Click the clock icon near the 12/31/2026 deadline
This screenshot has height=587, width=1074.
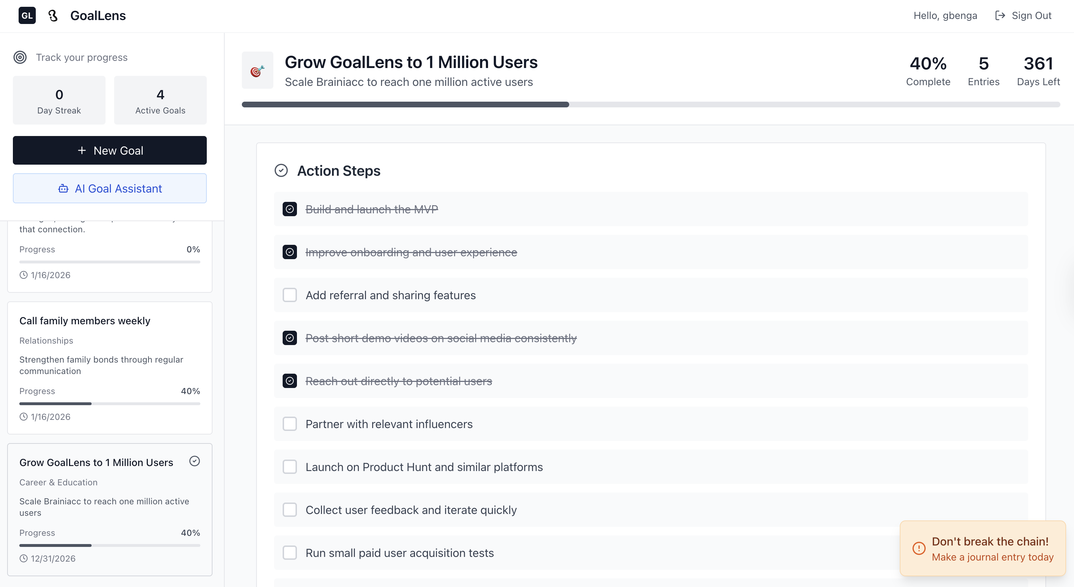tap(23, 558)
